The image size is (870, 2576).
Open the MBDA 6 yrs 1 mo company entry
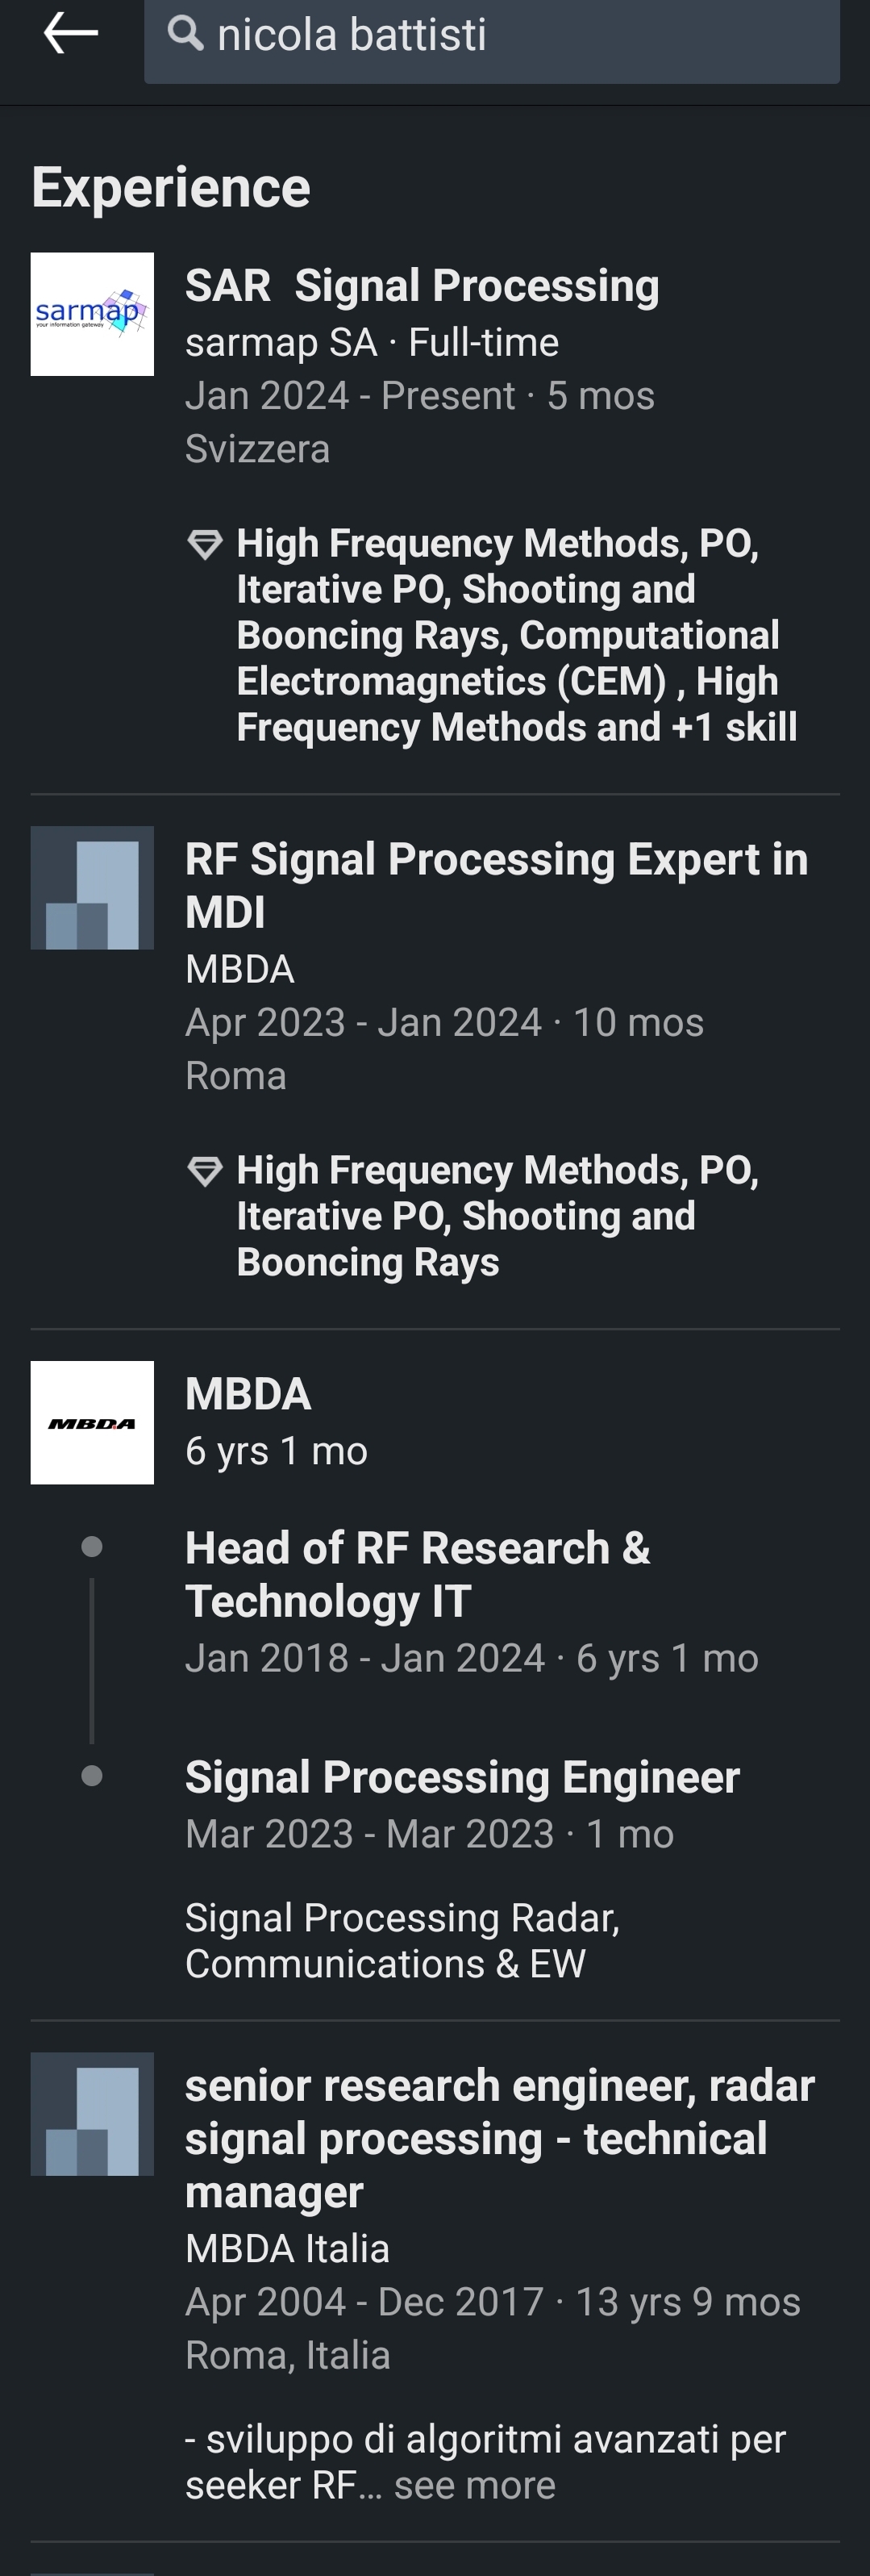point(248,1394)
